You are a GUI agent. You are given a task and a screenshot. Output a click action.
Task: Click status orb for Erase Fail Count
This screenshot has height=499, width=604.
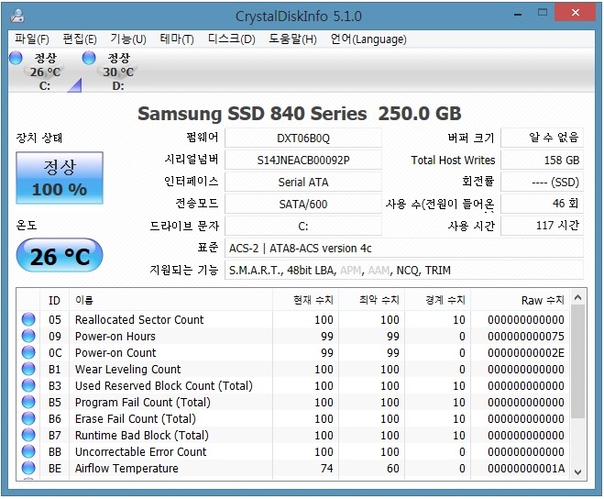click(28, 418)
